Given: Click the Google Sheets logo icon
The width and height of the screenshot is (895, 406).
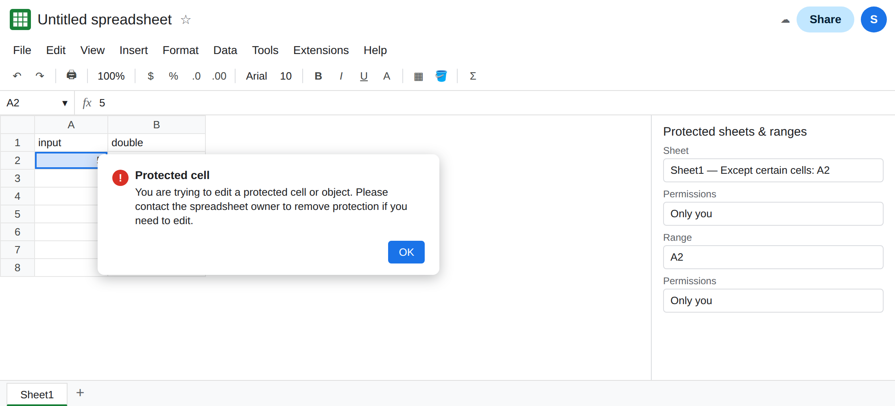Looking at the screenshot, I should (20, 19).
